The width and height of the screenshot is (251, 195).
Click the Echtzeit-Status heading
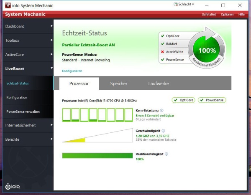(85, 33)
